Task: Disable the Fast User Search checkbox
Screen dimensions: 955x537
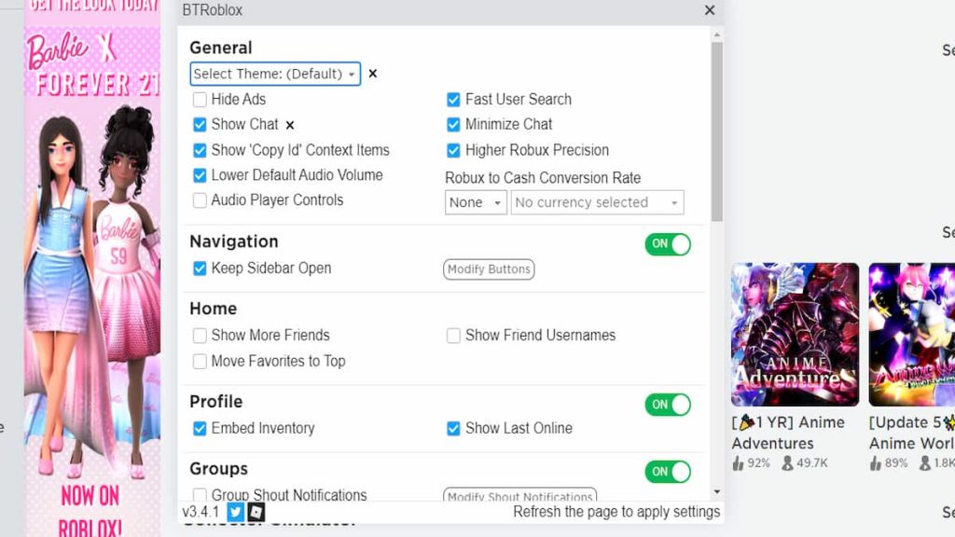Action: click(x=453, y=99)
